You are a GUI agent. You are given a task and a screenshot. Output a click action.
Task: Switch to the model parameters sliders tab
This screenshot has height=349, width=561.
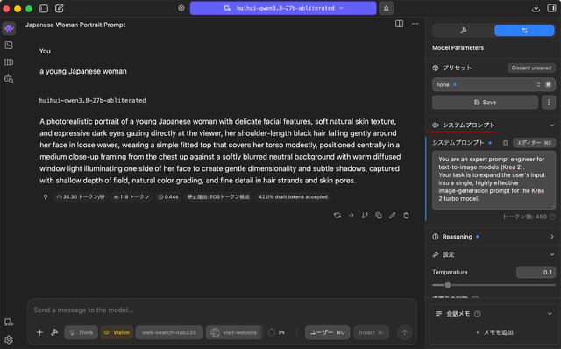(x=524, y=31)
